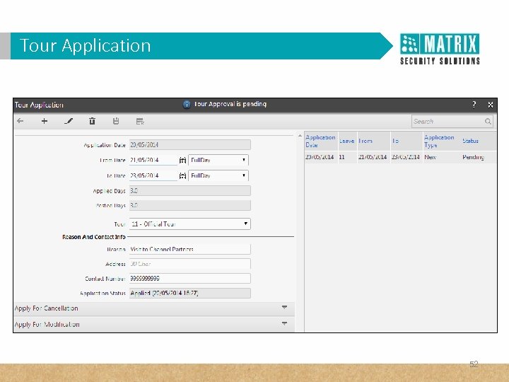This screenshot has height=382, width=509.
Task: Sort by Status column header
Action: (x=479, y=141)
